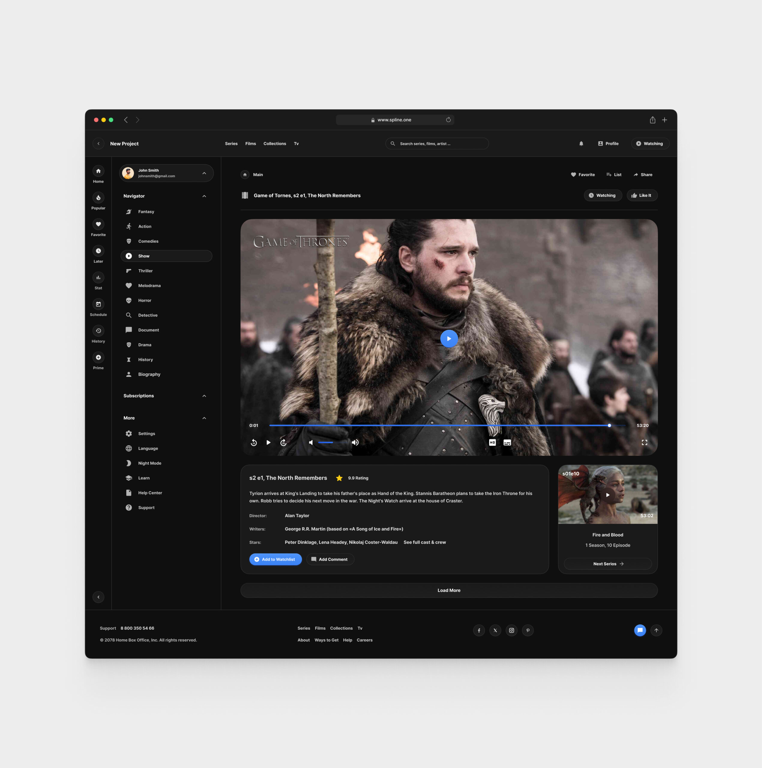Open the Prime plus icon
The height and width of the screenshot is (768, 762).
[98, 357]
